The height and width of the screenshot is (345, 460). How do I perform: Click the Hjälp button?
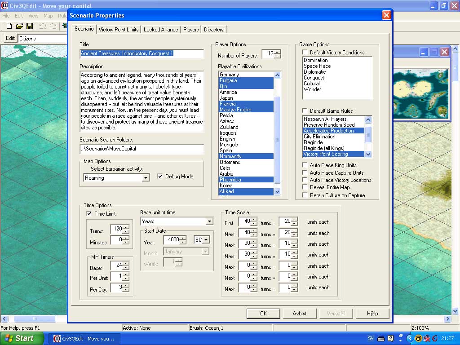pos(372,313)
